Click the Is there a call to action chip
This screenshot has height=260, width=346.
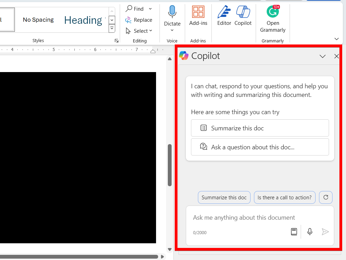point(284,198)
